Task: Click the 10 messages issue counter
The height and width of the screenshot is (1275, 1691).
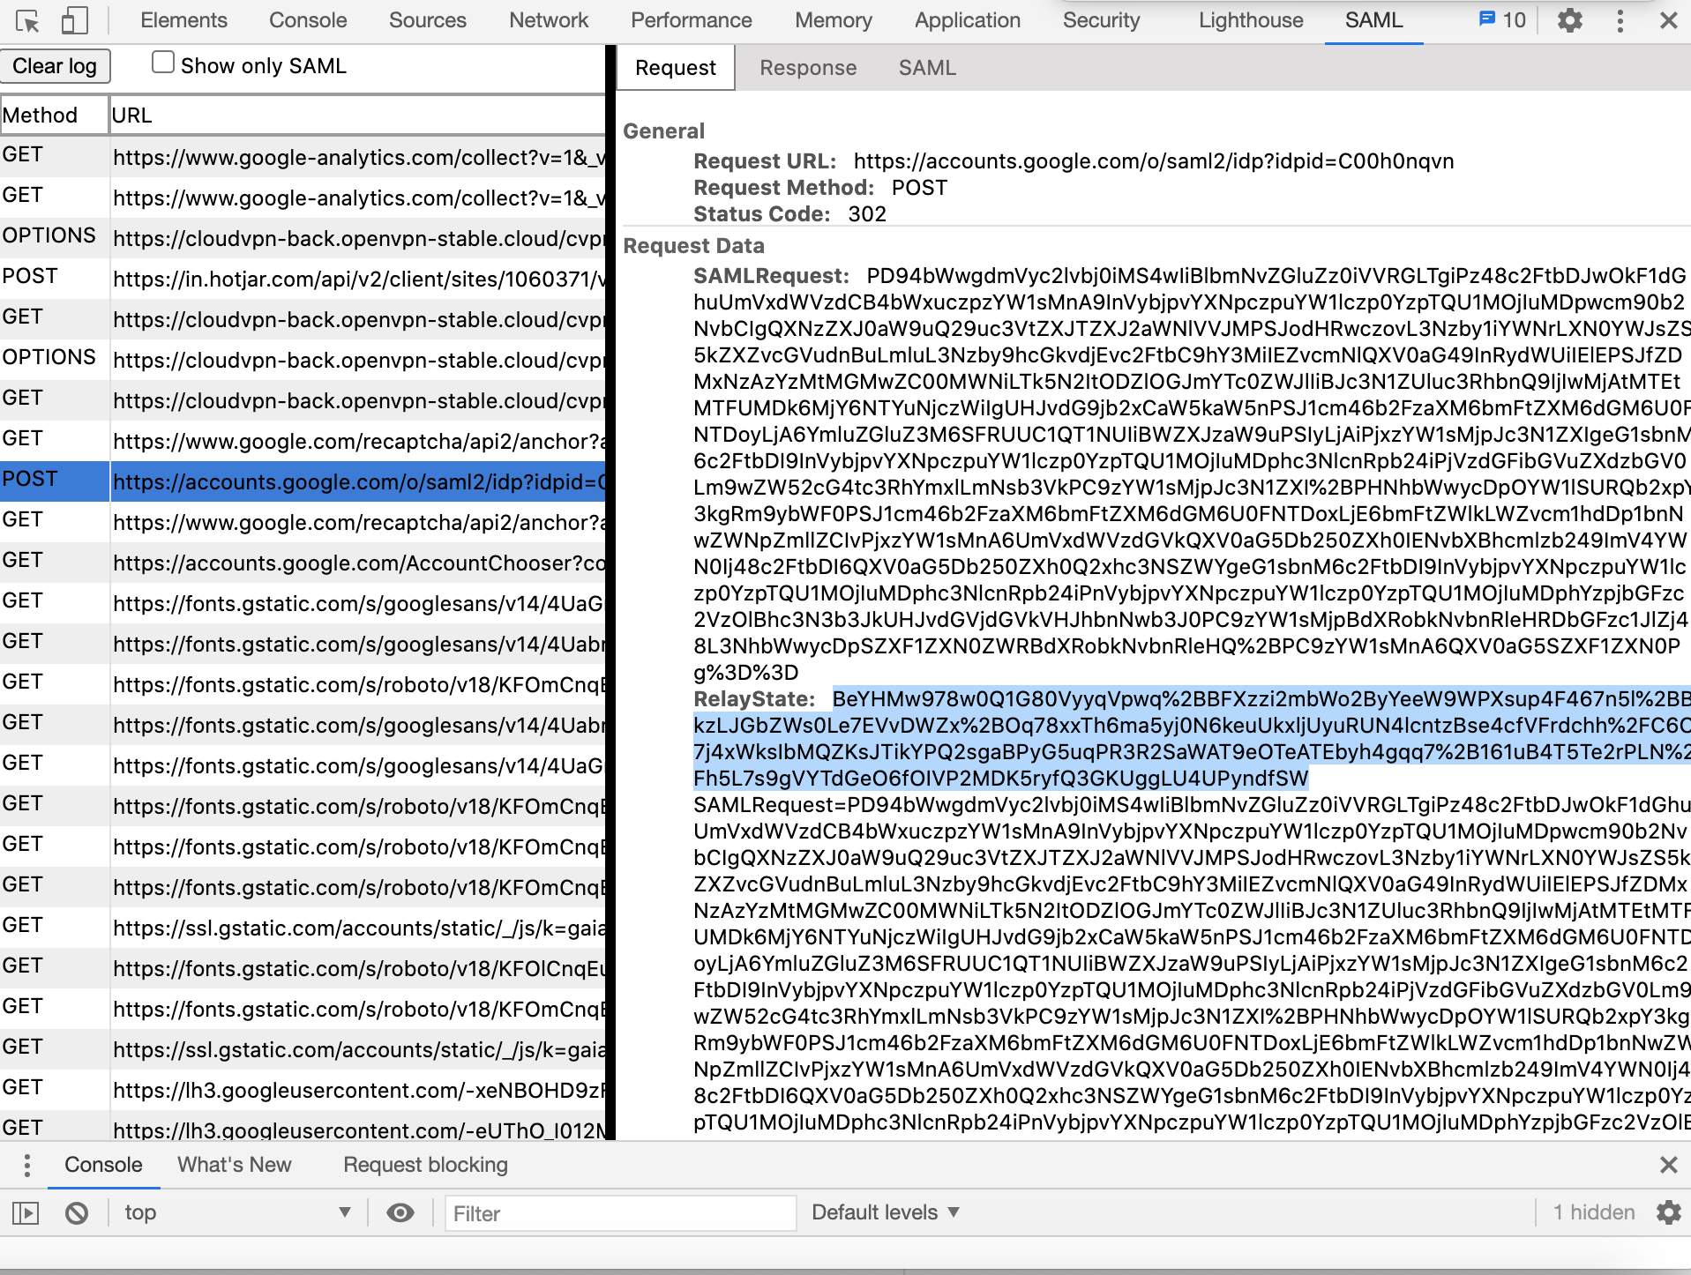Action: (x=1501, y=20)
